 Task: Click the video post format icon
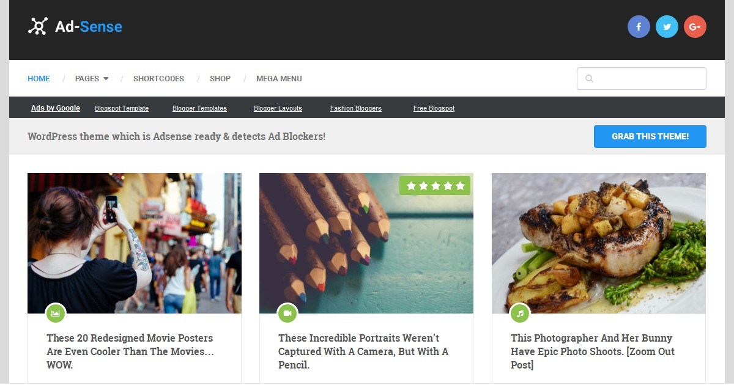[x=287, y=313]
